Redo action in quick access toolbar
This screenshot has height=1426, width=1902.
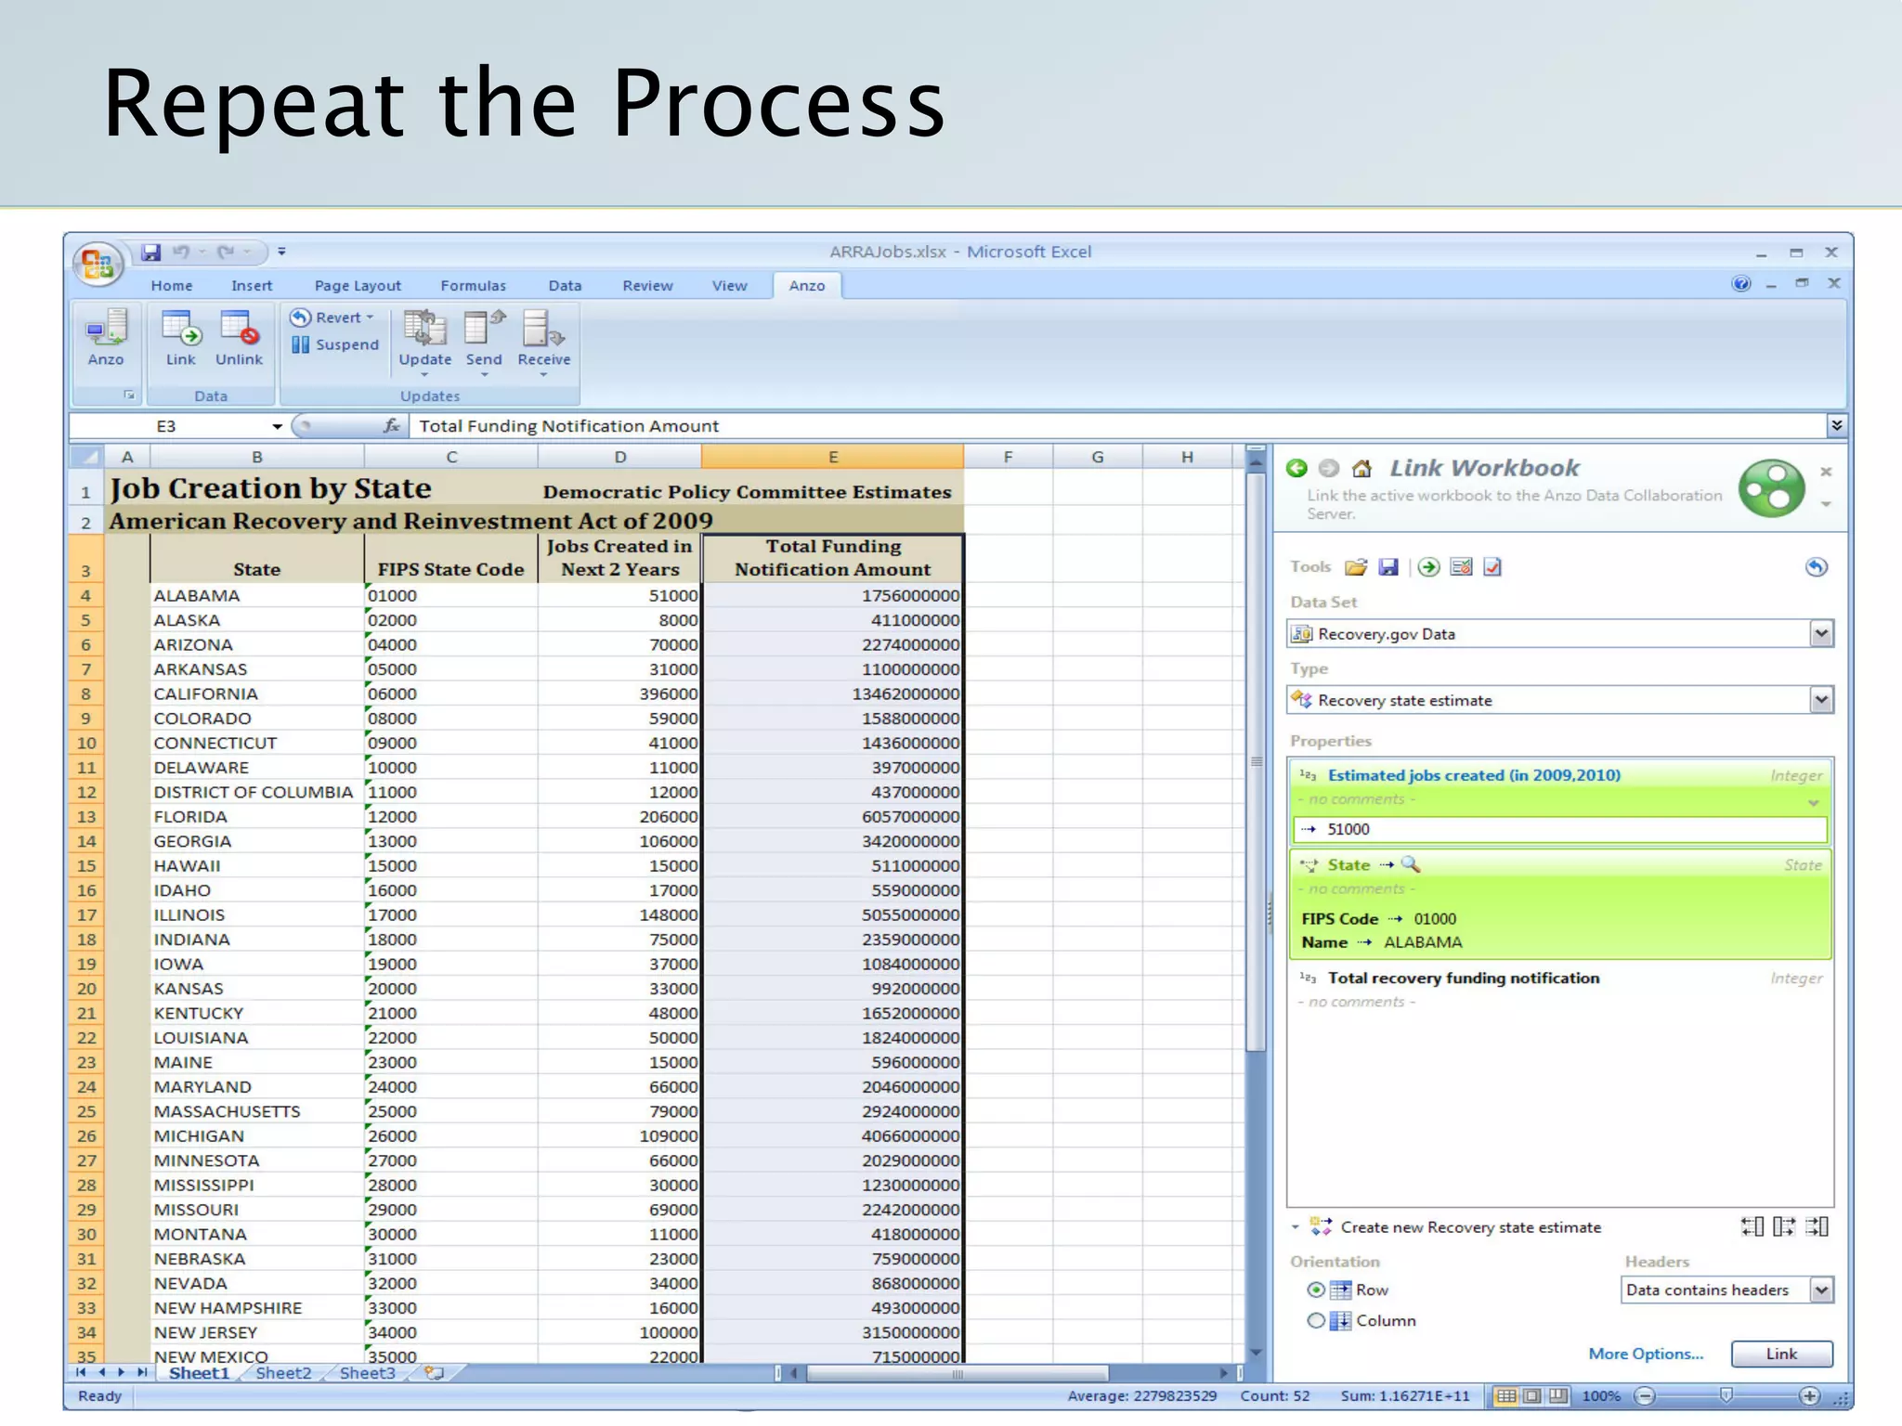tap(226, 252)
